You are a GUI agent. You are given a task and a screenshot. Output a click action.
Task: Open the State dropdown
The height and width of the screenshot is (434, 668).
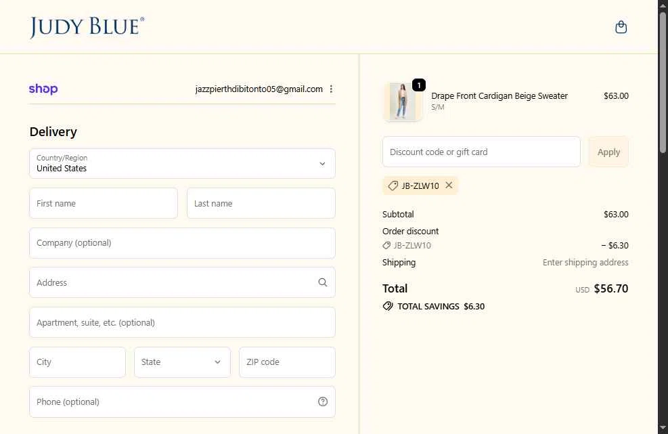click(x=182, y=362)
